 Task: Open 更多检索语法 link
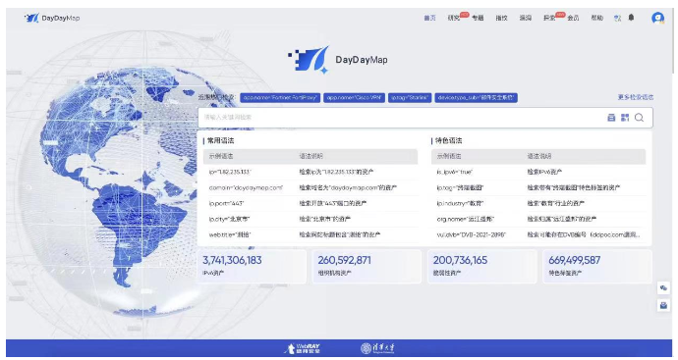point(635,97)
